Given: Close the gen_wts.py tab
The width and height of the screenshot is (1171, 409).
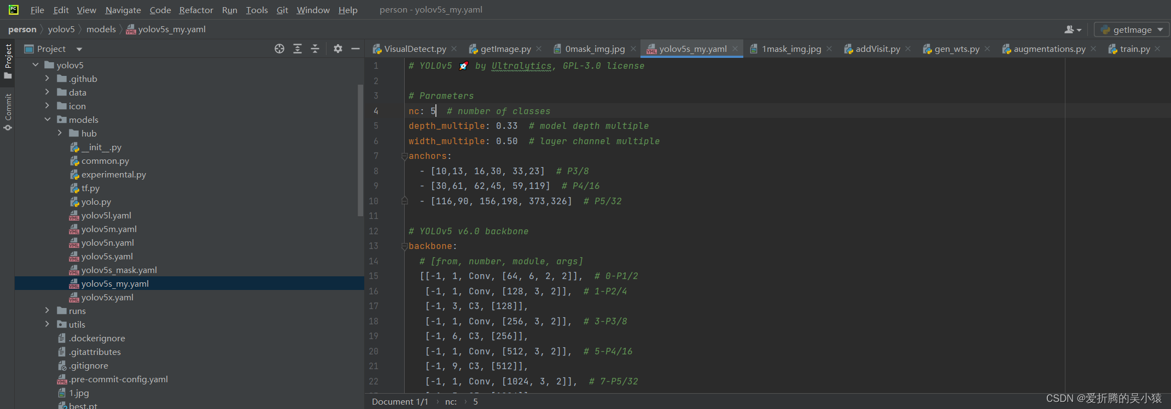Looking at the screenshot, I should [987, 49].
